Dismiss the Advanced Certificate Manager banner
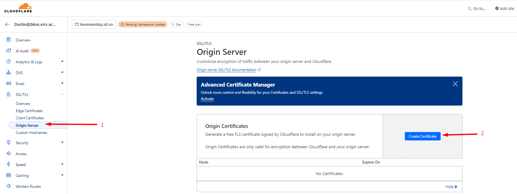Image resolution: width=517 pixels, height=194 pixels. pyautogui.click(x=455, y=84)
